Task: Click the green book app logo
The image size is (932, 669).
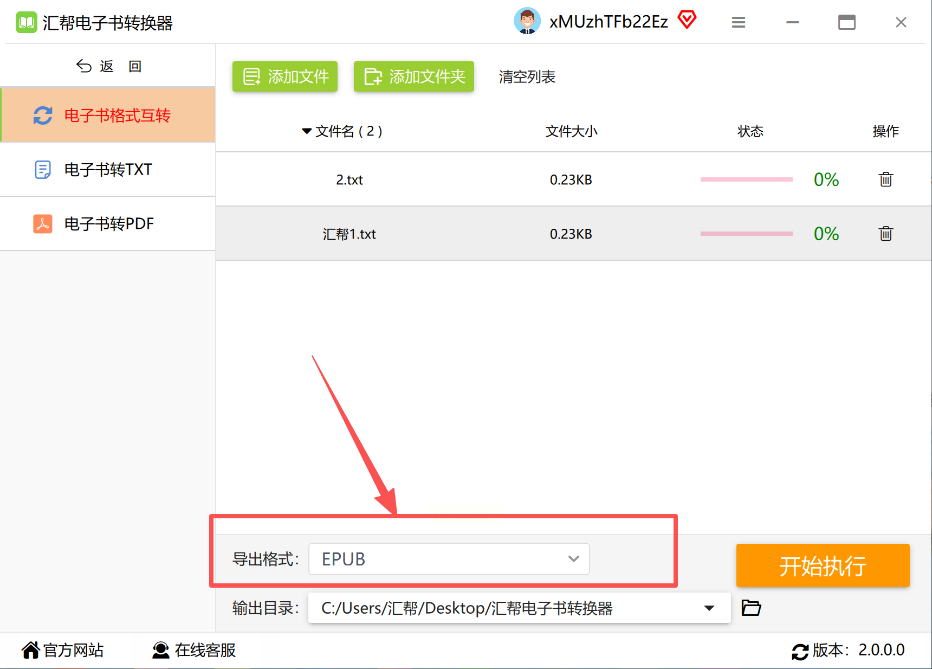Action: point(26,22)
